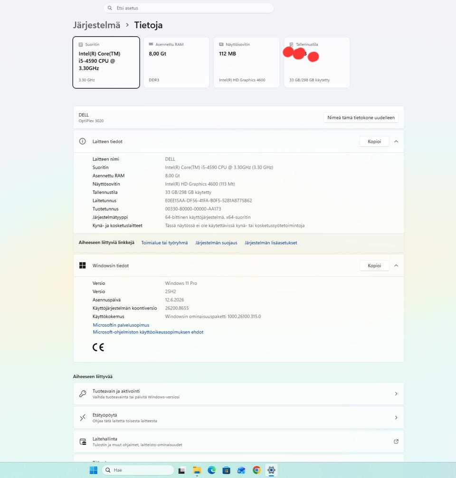
Task: Select the Asennettu RAM info card
Action: tap(176, 62)
